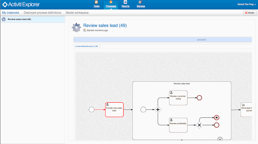Click the Started moments ago text

[x=97, y=30]
